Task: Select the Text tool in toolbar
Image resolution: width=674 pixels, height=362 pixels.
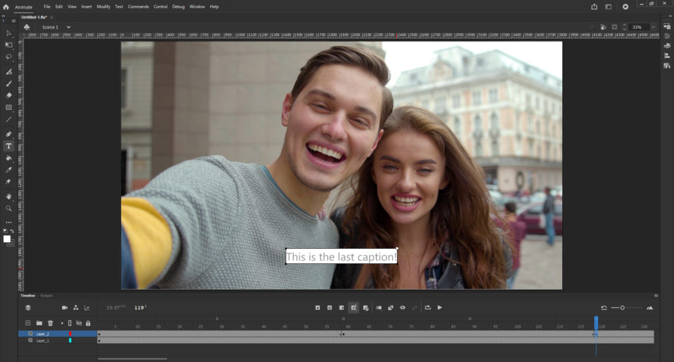Action: [x=9, y=145]
